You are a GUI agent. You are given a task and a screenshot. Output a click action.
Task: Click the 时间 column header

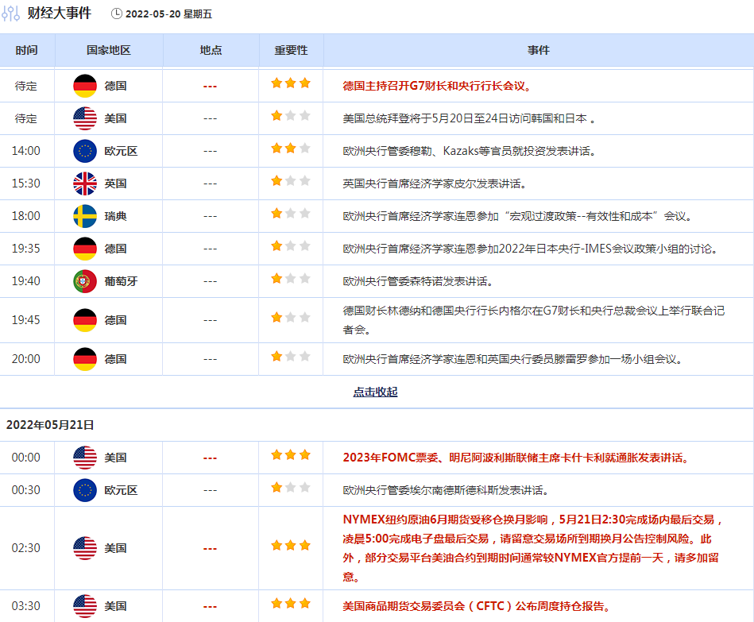pos(26,50)
